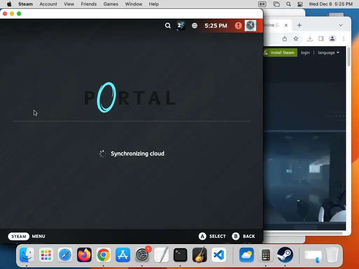This screenshot has width=359, height=269.
Task: Open the user profile avatar in Steam
Action: [x=250, y=26]
